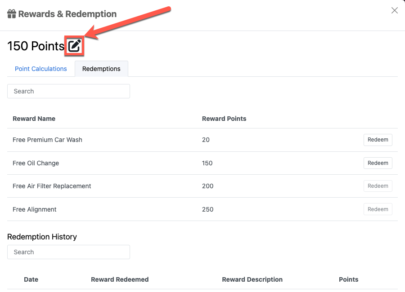
Task: Click the Points column header in history
Action: point(348,279)
